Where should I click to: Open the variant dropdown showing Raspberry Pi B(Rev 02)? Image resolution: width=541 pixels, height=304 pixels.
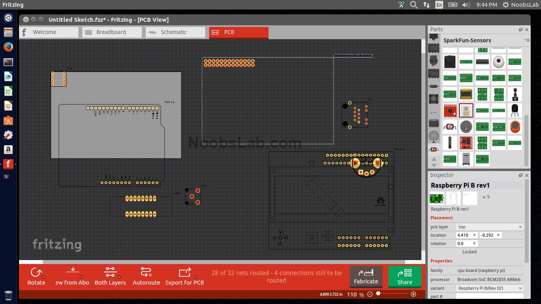[x=490, y=288]
